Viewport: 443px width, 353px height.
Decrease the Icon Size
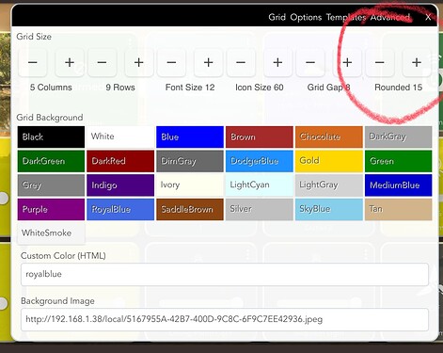click(241, 62)
